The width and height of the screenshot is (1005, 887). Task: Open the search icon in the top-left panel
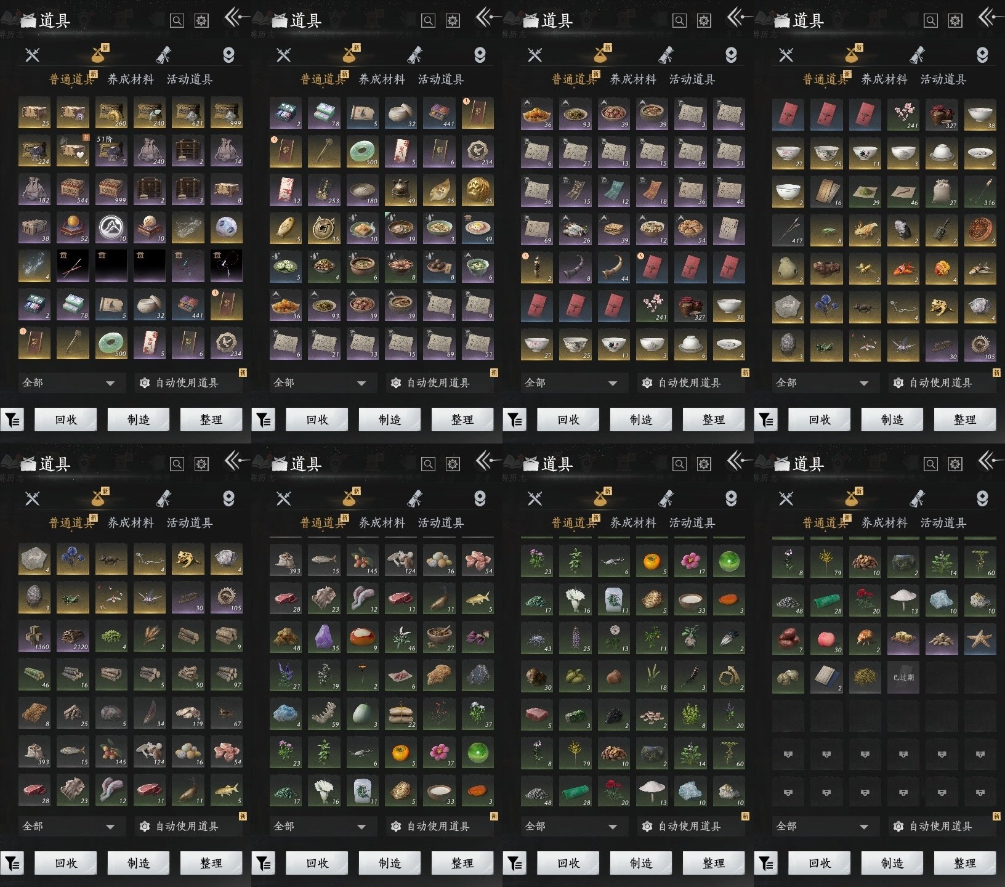pos(177,20)
